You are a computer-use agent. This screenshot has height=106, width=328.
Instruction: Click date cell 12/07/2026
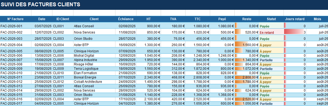42,32
